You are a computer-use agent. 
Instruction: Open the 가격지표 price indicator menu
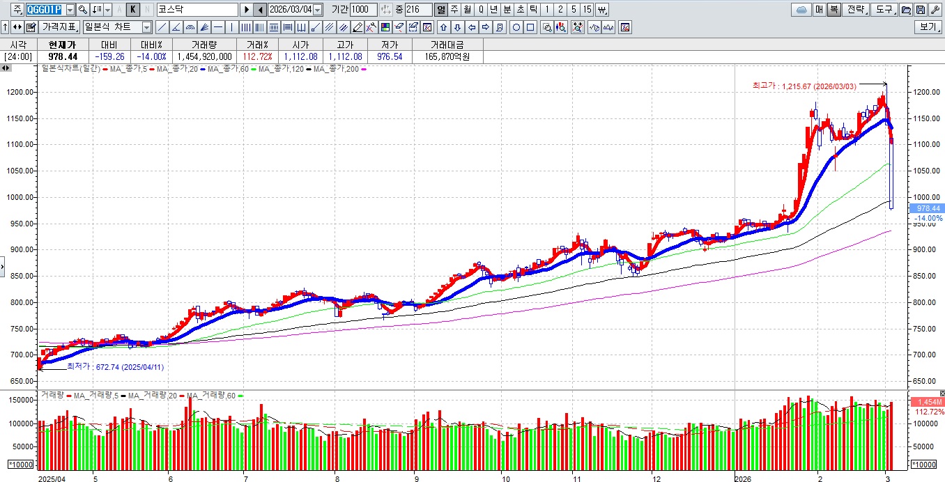coord(59,27)
